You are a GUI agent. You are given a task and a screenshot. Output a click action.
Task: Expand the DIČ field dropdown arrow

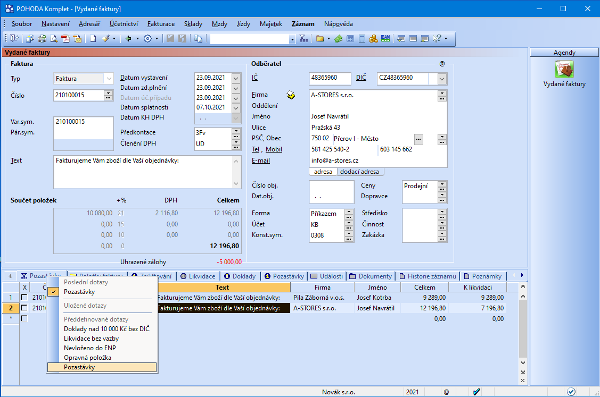442,79
